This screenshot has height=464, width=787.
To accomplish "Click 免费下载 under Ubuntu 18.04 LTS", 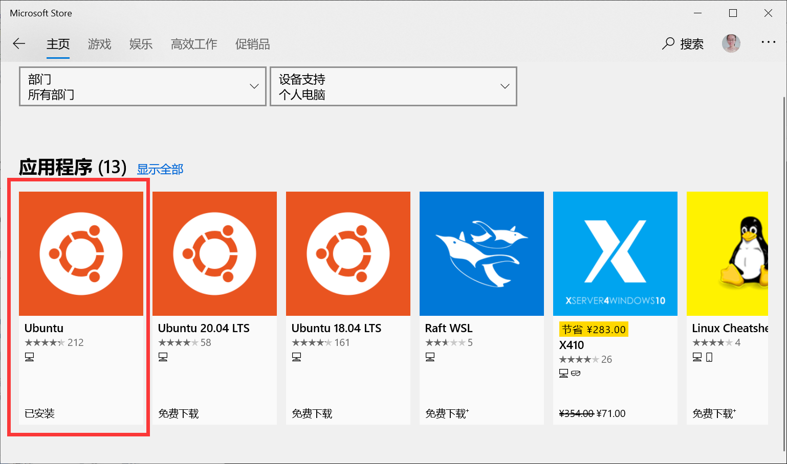I will 312,413.
